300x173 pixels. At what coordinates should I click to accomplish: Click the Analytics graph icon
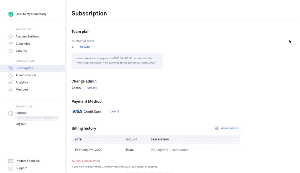point(11,82)
